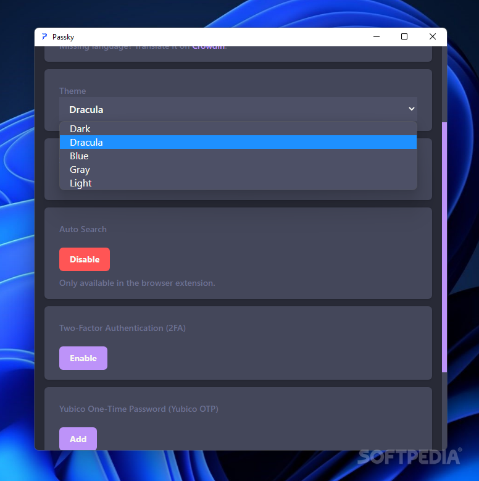Add a Yubico OTP key
Screen dimensions: 479x481
tap(78, 438)
